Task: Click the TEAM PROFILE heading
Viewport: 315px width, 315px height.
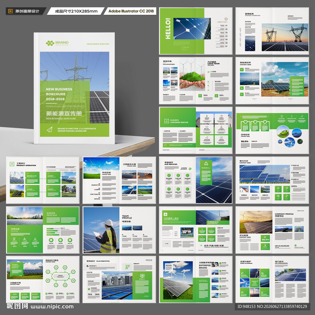Action: point(127,217)
